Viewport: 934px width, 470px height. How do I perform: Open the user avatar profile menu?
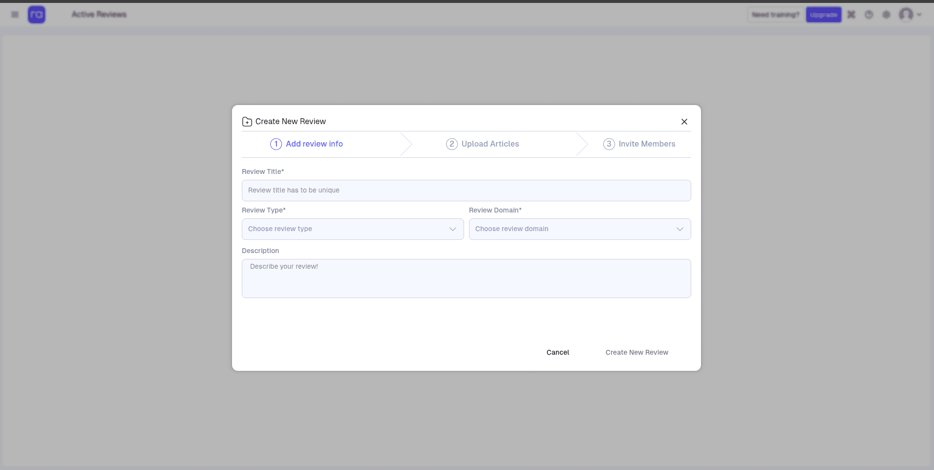coord(907,15)
